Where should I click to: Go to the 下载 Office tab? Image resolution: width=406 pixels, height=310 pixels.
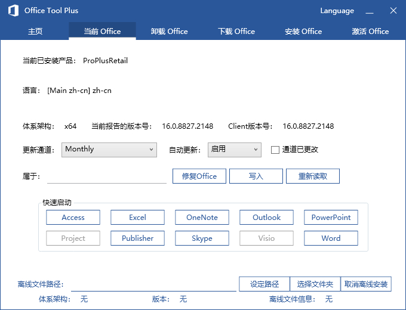(x=236, y=31)
